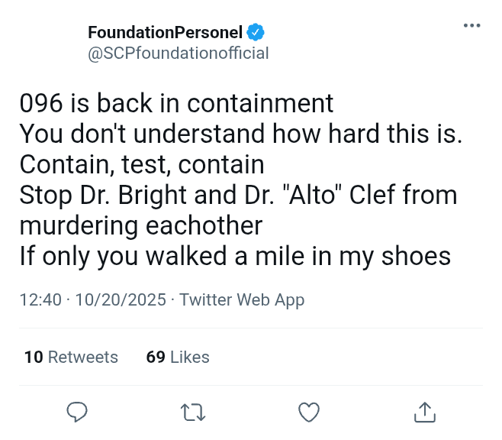
Task: Like the tweet with the heart icon
Action: (x=308, y=412)
